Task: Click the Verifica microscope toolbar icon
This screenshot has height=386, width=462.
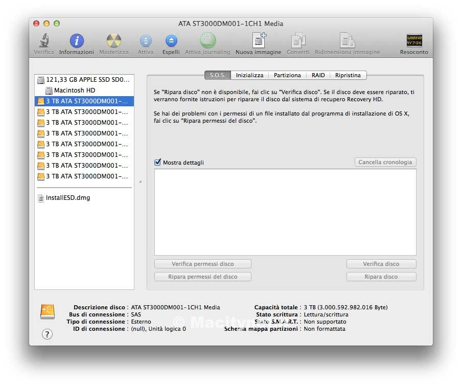Action: click(44, 40)
